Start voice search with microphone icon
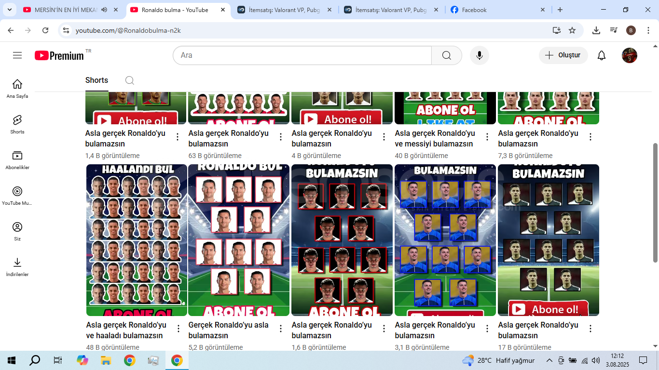659x370 pixels. pos(480,55)
